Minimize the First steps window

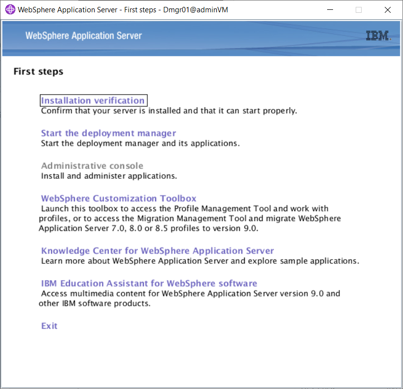point(330,10)
